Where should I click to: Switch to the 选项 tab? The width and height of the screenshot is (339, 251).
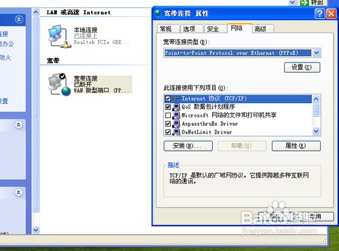coord(192,29)
